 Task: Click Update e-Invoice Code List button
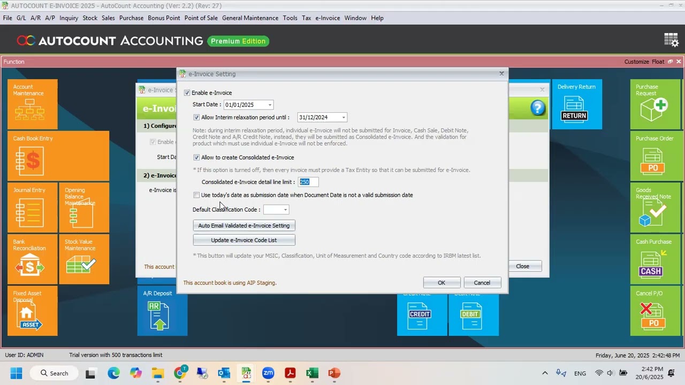244,240
